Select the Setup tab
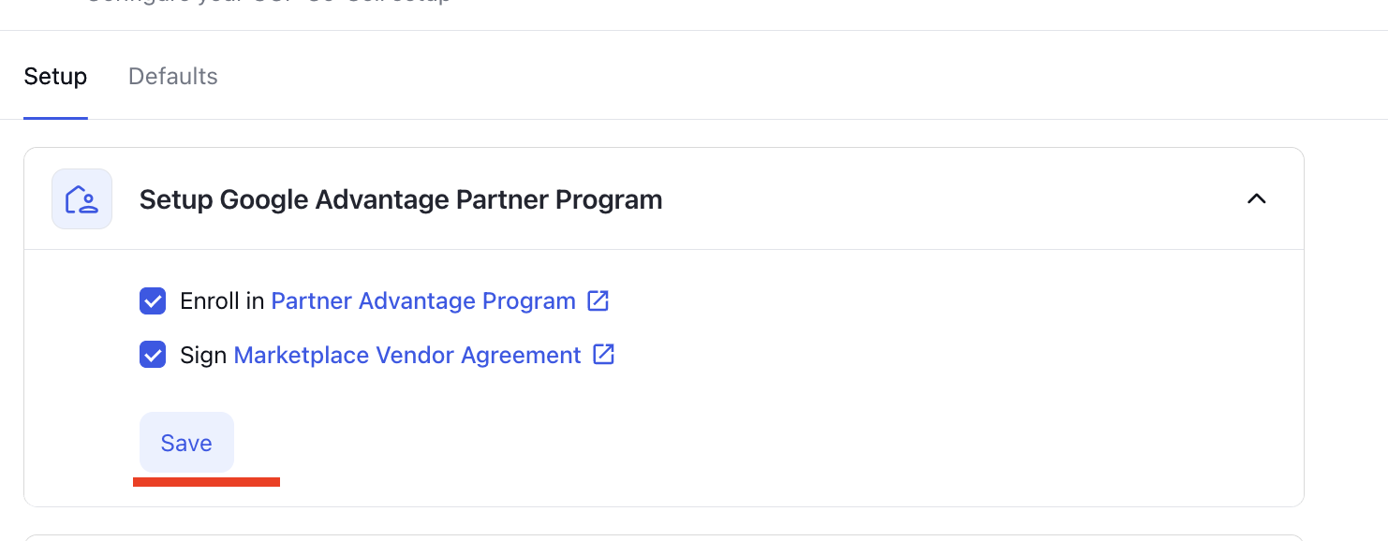Image resolution: width=1388 pixels, height=541 pixels. tap(55, 77)
